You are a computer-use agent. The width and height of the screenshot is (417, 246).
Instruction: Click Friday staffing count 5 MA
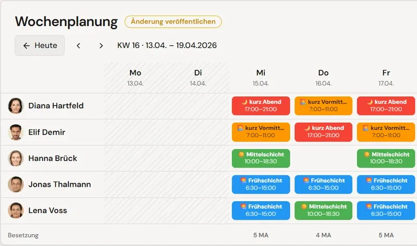click(x=386, y=235)
